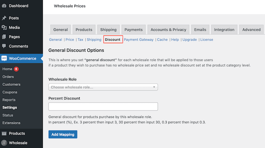
Task: Open Accounts & Privacy tab
Action: (168, 30)
